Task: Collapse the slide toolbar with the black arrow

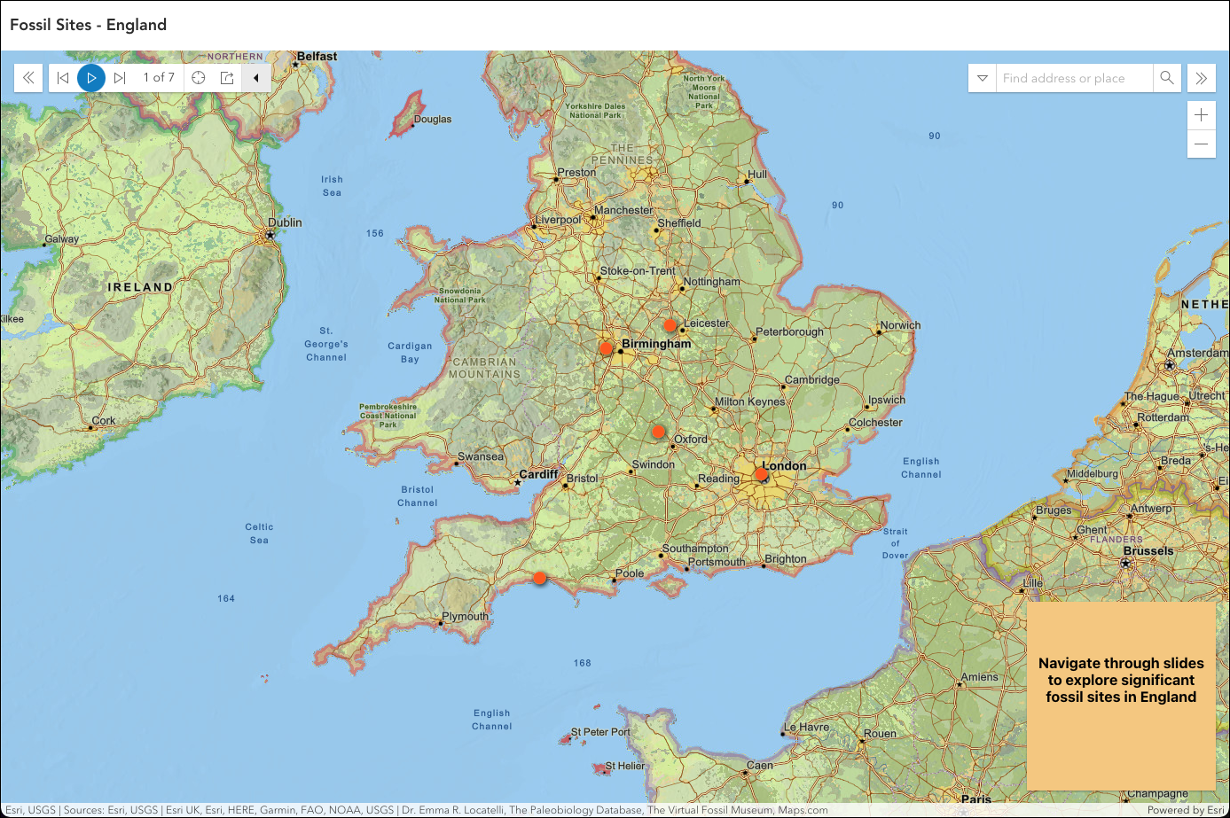Action: tap(256, 78)
